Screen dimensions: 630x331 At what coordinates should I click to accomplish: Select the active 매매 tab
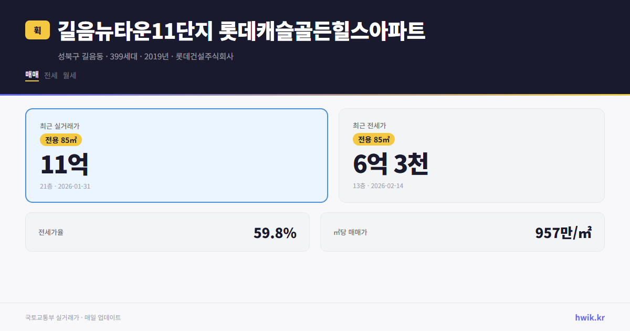(x=31, y=75)
